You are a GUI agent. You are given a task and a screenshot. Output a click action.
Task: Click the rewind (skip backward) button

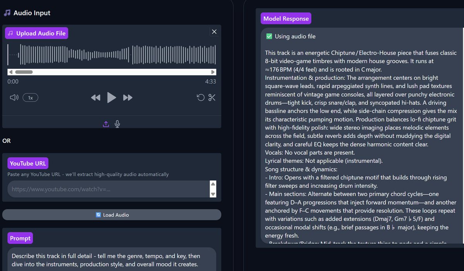pos(96,97)
